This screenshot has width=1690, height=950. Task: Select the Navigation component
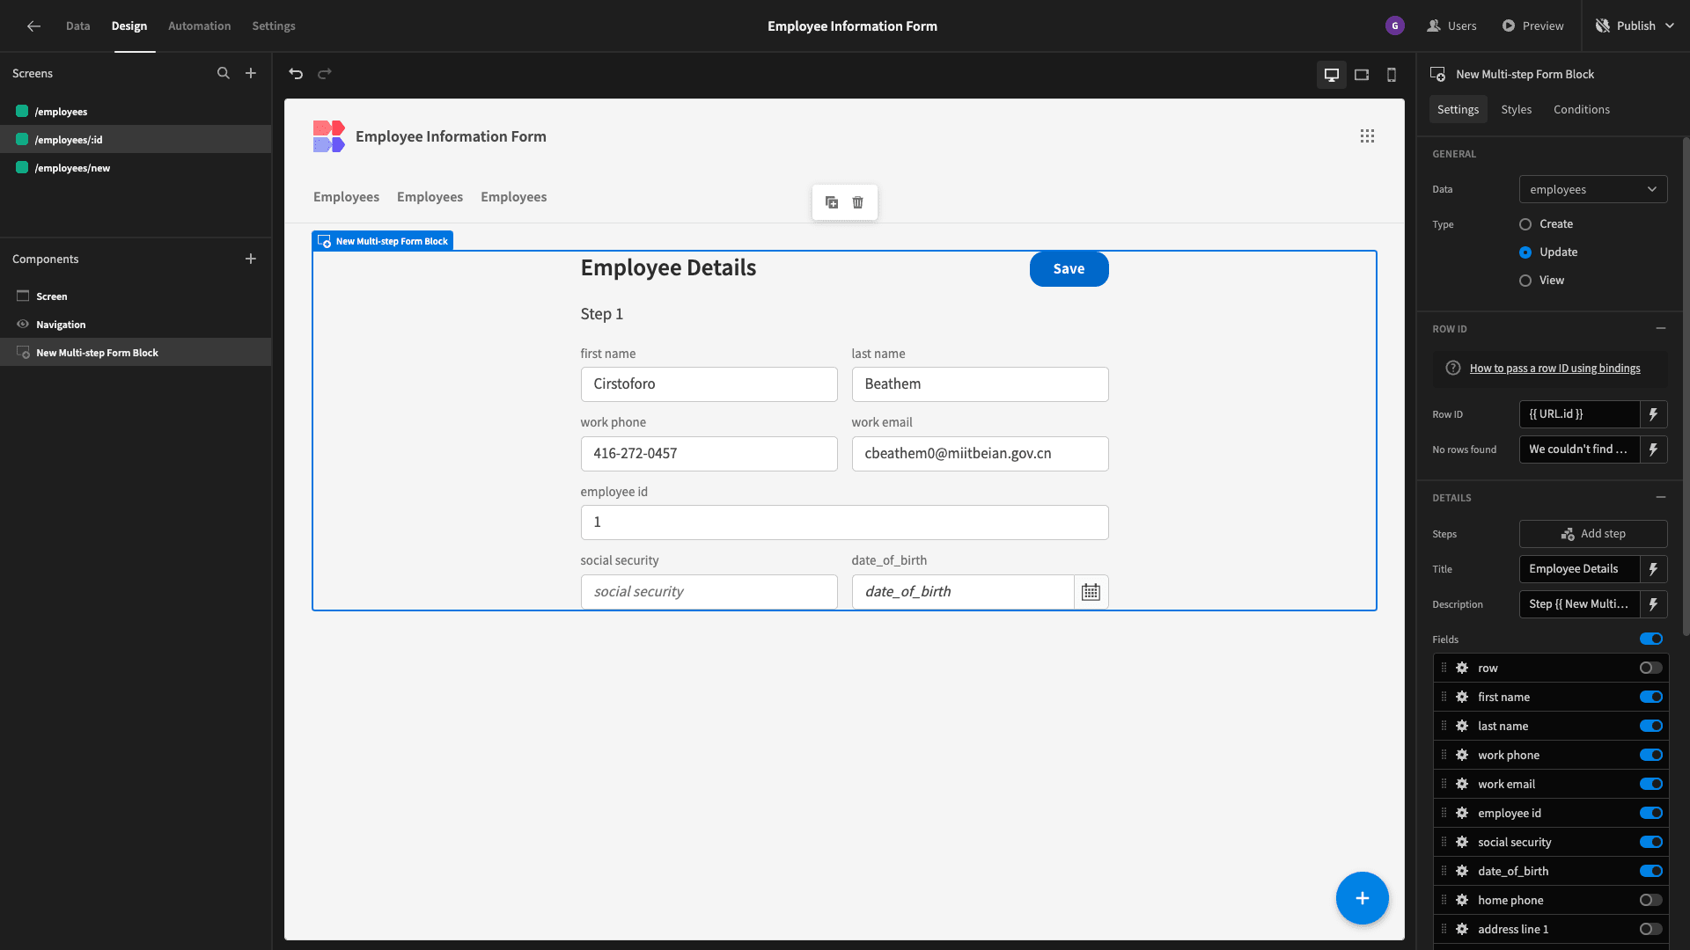(136, 325)
